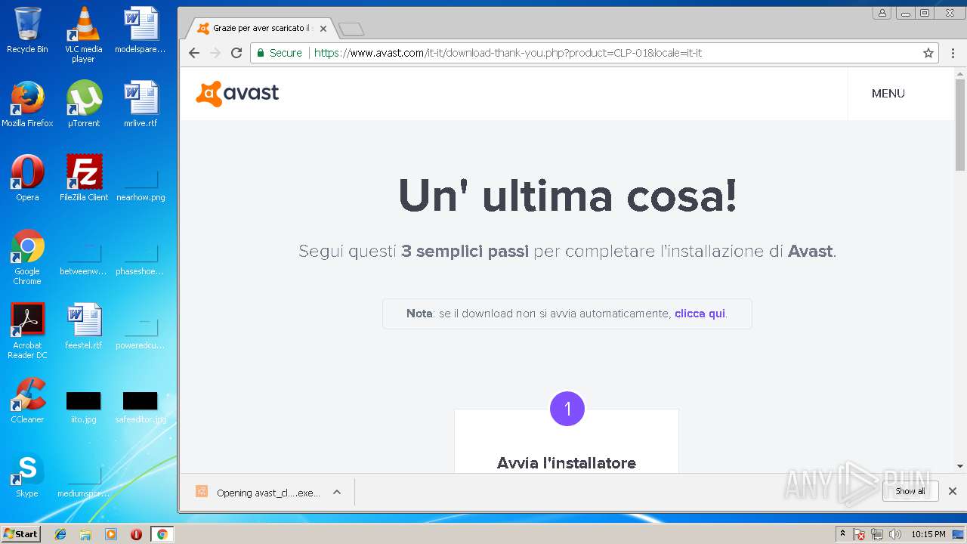967x544 pixels.
Task: Open Windows Explorer from the taskbar
Action: (x=85, y=534)
